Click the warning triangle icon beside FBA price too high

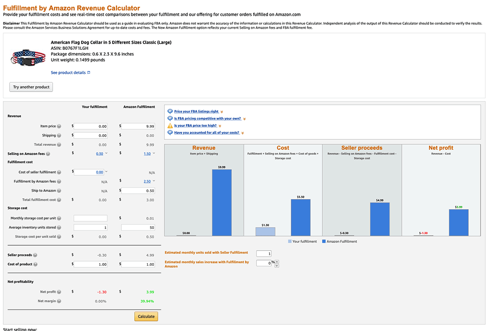coord(170,126)
